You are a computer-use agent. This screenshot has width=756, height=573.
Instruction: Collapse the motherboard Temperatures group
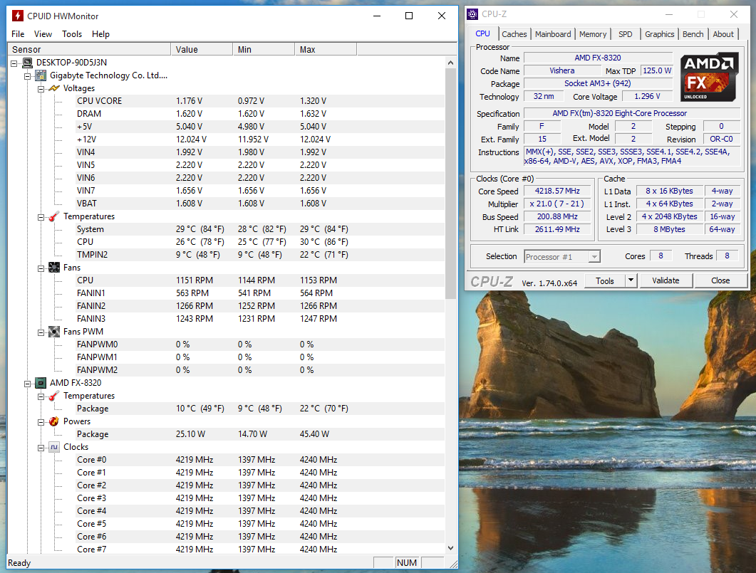[x=41, y=217]
